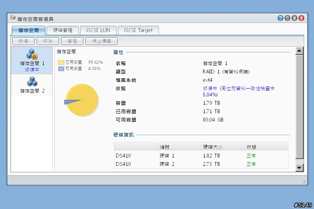Select 儲存空間 1 volume icon in sidebar

32,54
